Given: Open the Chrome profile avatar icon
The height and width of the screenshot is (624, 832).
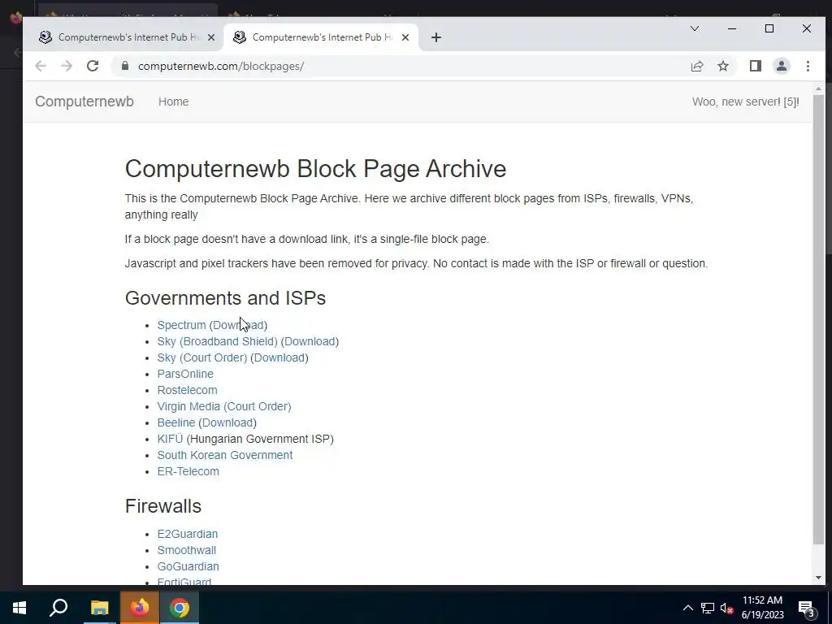Looking at the screenshot, I should click(x=781, y=66).
